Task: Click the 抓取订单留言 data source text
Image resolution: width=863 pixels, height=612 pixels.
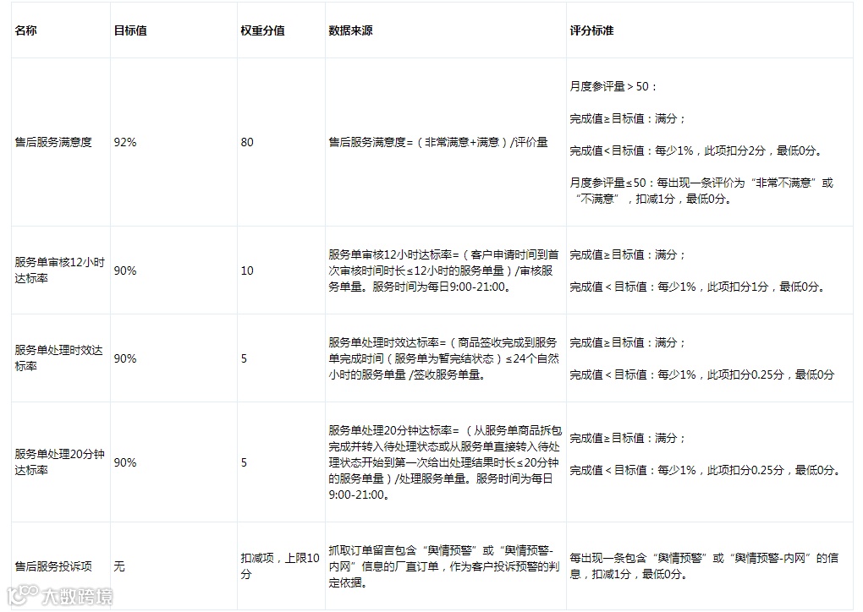Action: tap(443, 566)
